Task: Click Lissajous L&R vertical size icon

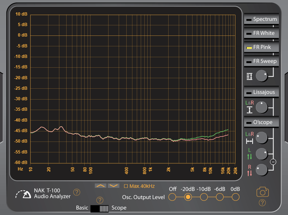Action: pos(249,110)
